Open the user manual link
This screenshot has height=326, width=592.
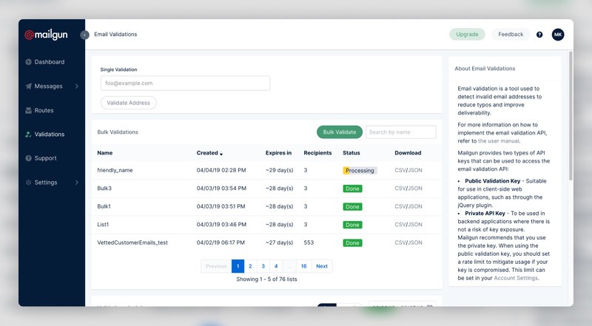[498, 140]
